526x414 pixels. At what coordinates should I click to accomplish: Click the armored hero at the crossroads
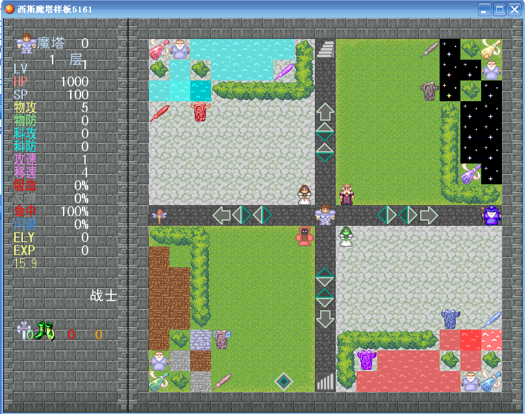click(325, 215)
